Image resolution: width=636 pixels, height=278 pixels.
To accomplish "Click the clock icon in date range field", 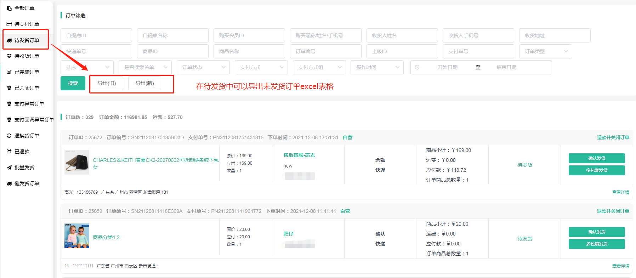I will 417,67.
